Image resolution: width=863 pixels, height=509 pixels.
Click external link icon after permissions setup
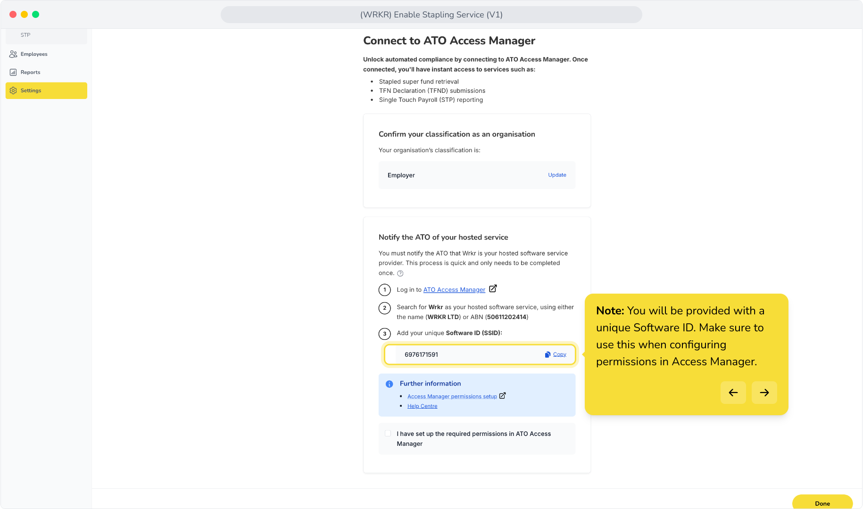click(x=502, y=396)
